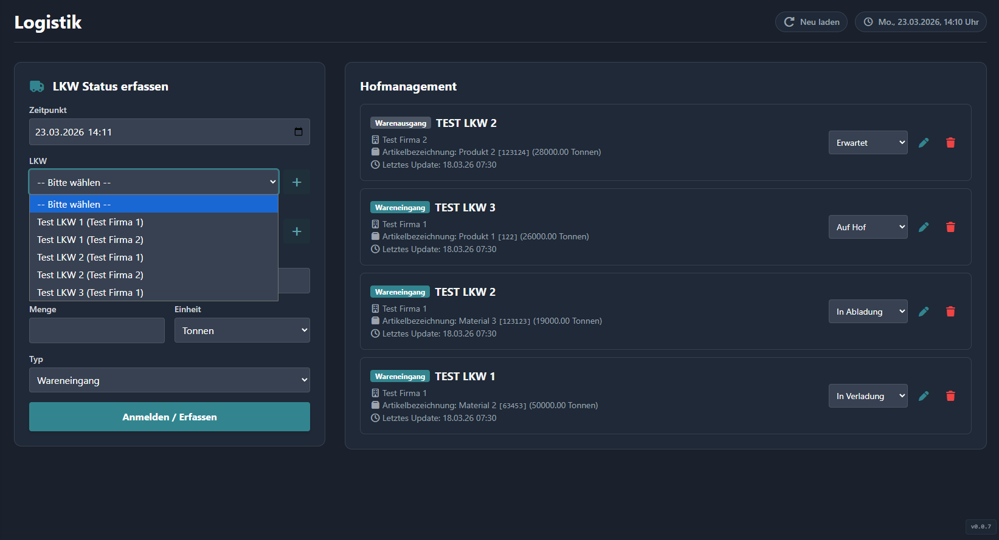The height and width of the screenshot is (540, 999).
Task: Open calendar picker in Zeitpunkt field
Action: point(299,132)
